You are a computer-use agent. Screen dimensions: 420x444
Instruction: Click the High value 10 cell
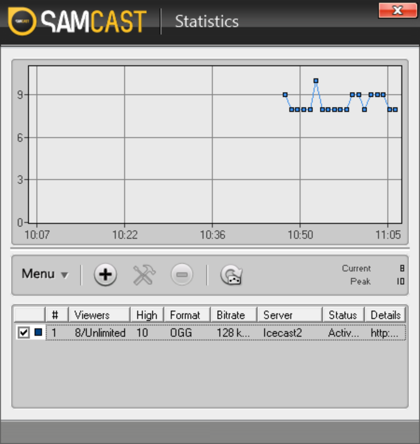click(142, 333)
